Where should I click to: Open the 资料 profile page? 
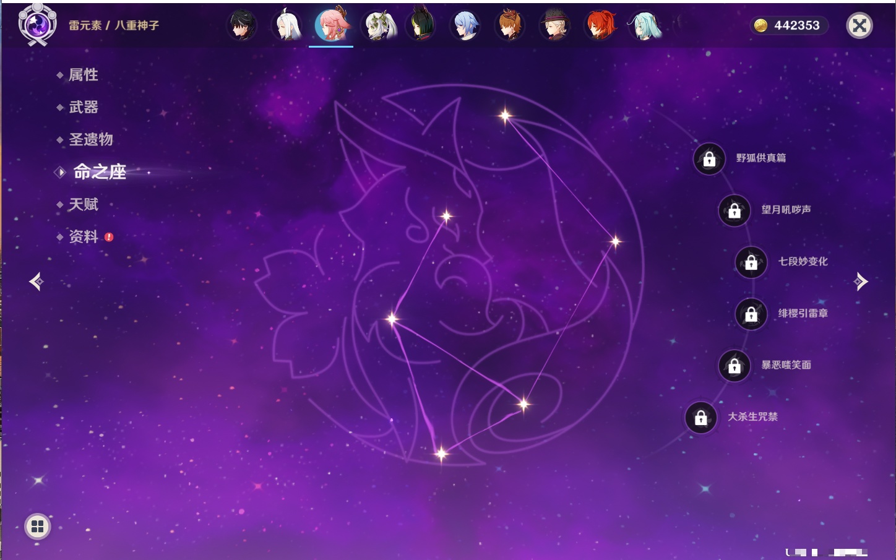coord(83,236)
